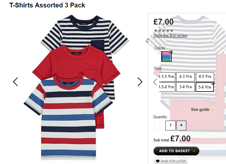Choose the 3-4 Yrs size option
Screen dimensions: 226x164
click(185, 87)
